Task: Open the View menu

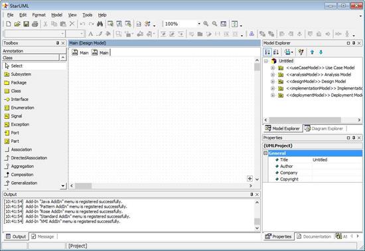Action: (x=72, y=15)
